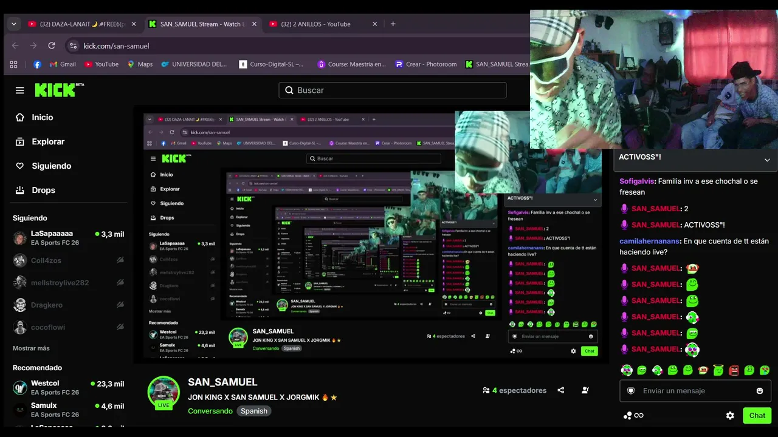Open chat settings gear
Viewport: 778px width, 437px height.
tap(730, 416)
